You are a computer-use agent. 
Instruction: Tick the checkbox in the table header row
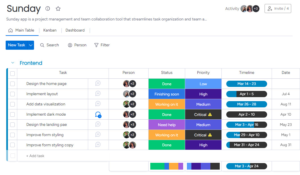[x=12, y=73]
